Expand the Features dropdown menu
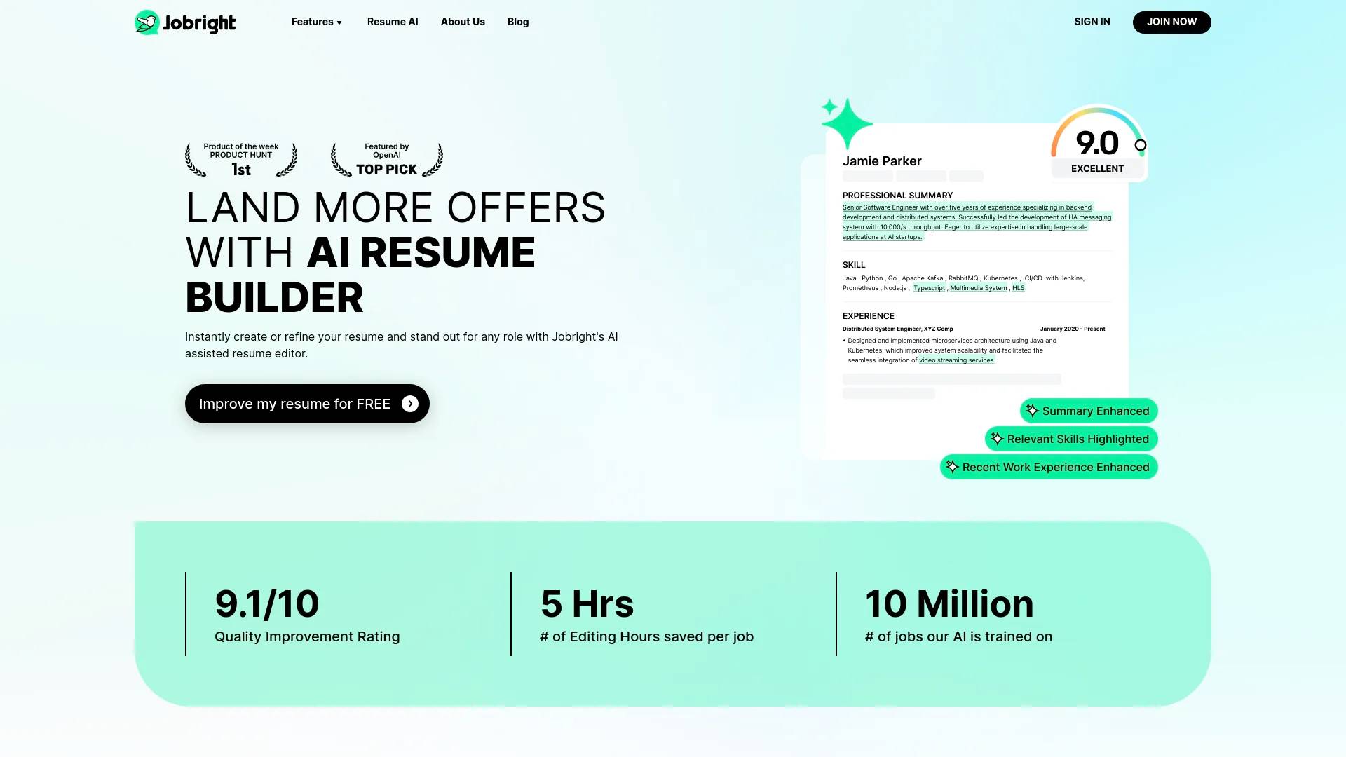This screenshot has height=757, width=1346. pyautogui.click(x=317, y=21)
